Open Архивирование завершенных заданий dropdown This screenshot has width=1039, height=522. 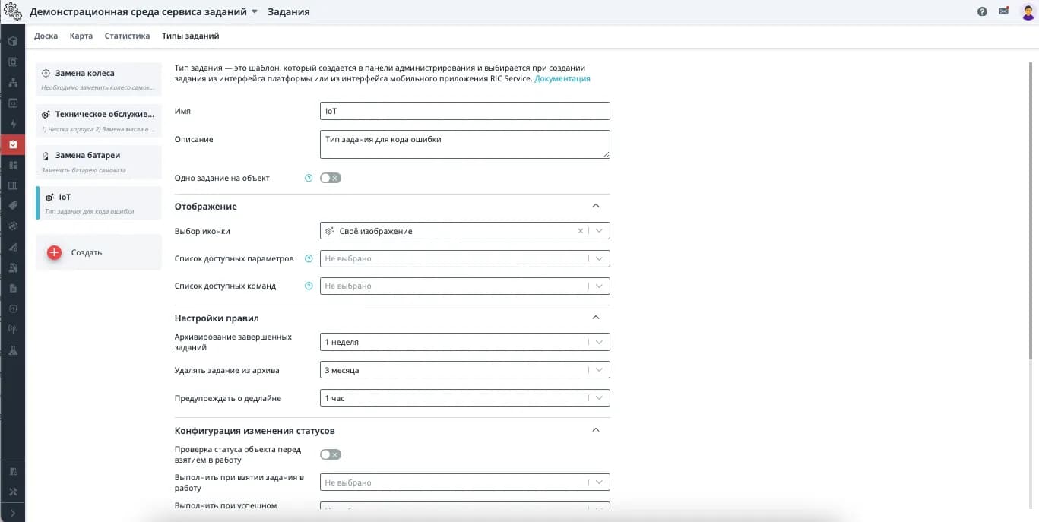465,342
